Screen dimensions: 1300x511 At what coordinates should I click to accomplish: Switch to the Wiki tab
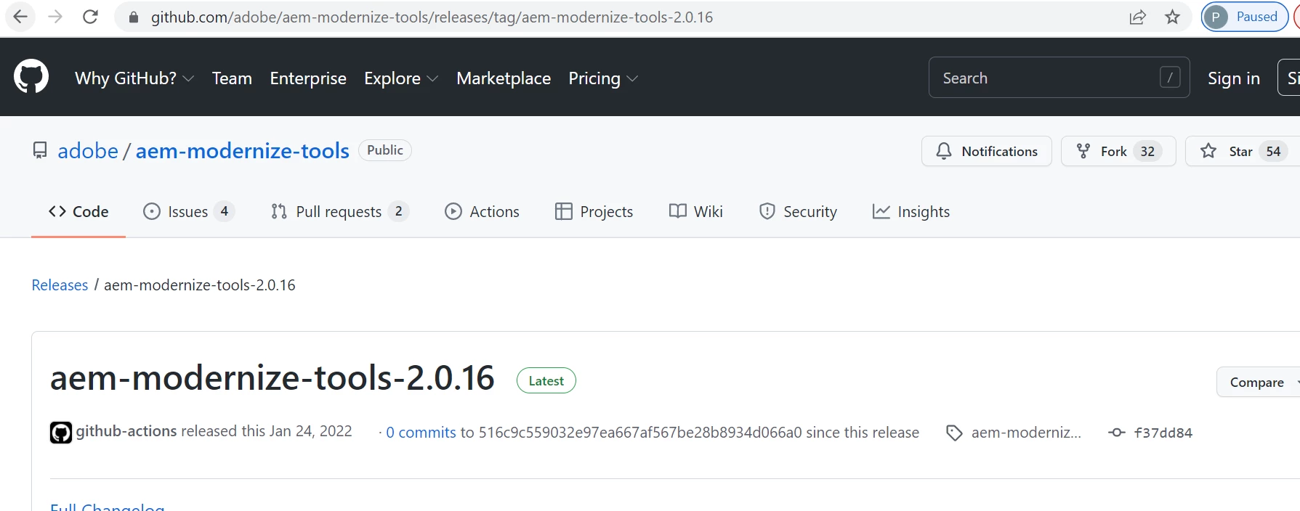(695, 211)
